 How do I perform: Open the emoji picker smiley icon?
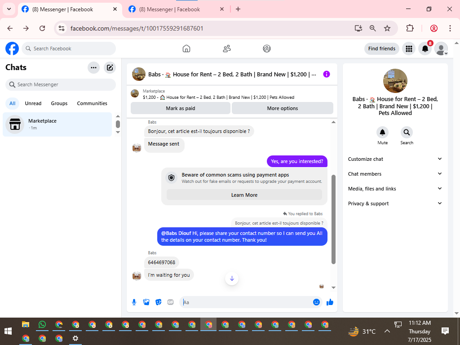click(316, 302)
